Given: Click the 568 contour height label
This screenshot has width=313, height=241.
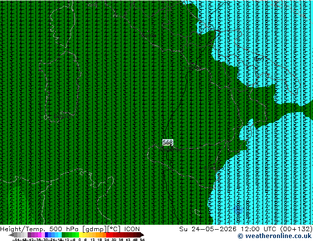Looking at the screenshot, I should (x=167, y=142).
